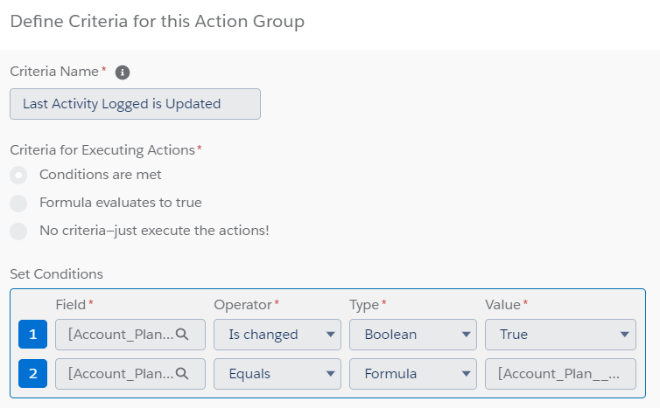Open the "True" value dropdown
Screen dimensions: 660x408
[x=560, y=334]
